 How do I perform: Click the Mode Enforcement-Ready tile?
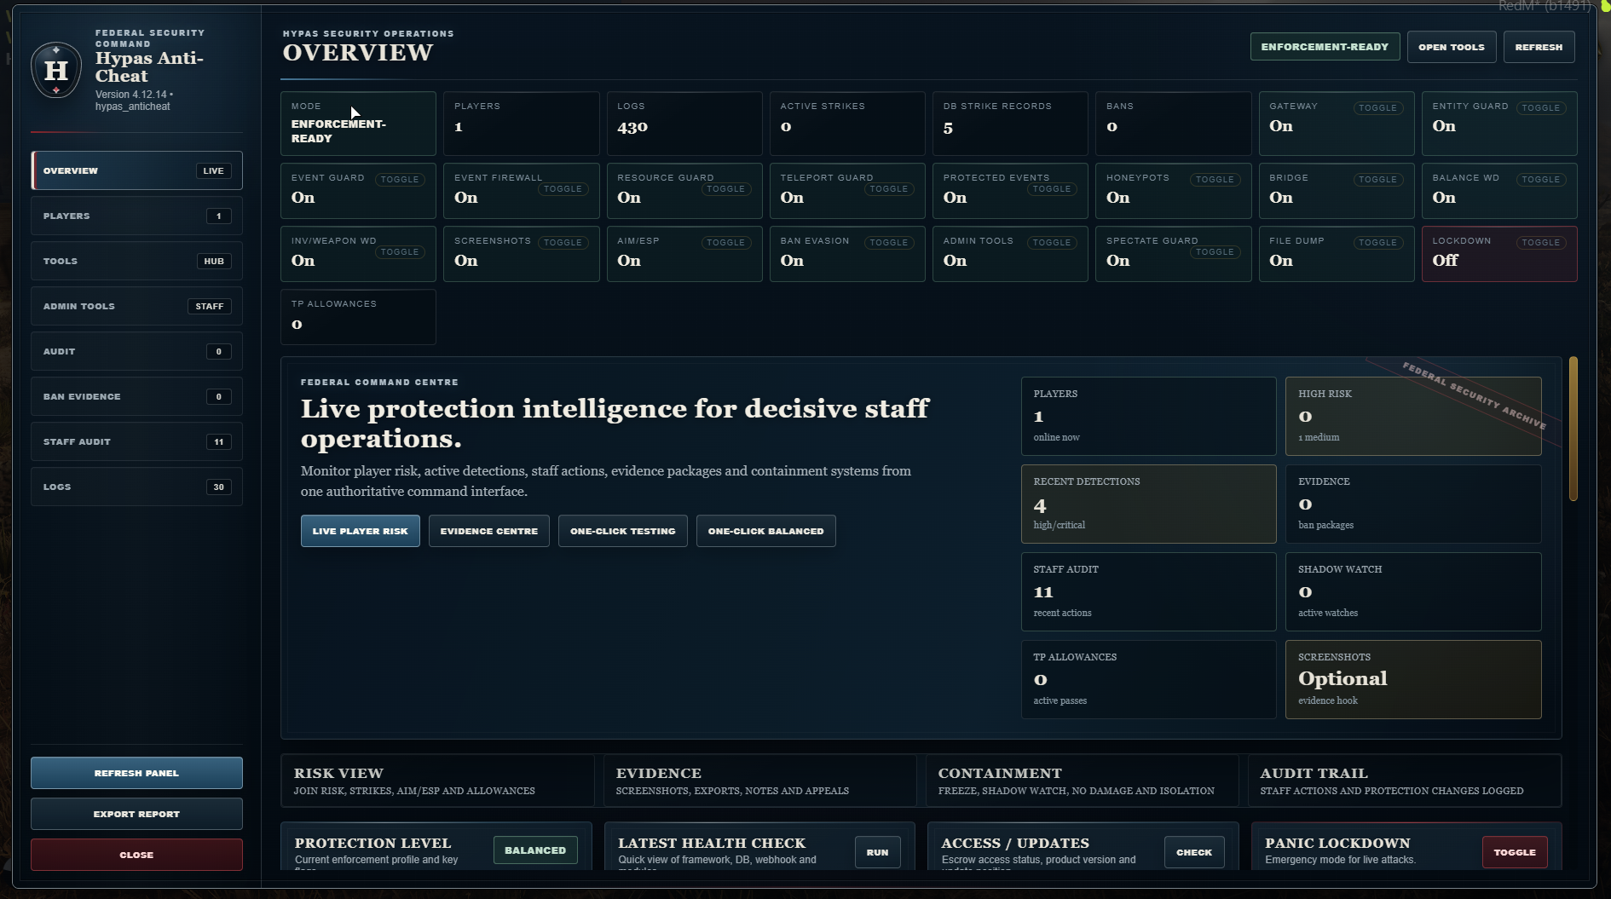pyautogui.click(x=358, y=124)
